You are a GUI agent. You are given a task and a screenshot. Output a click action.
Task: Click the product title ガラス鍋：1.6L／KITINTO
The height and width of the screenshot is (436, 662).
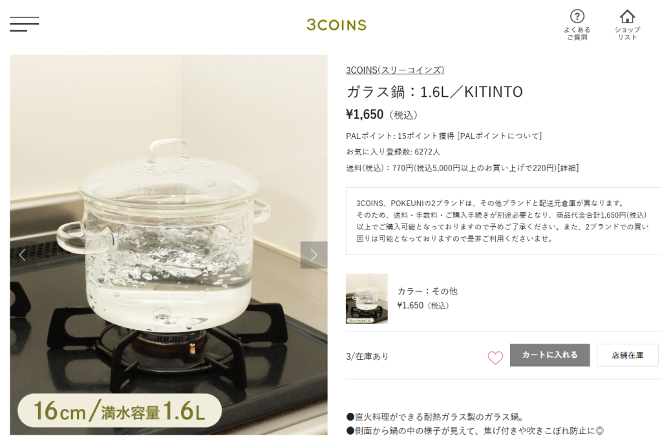point(434,92)
